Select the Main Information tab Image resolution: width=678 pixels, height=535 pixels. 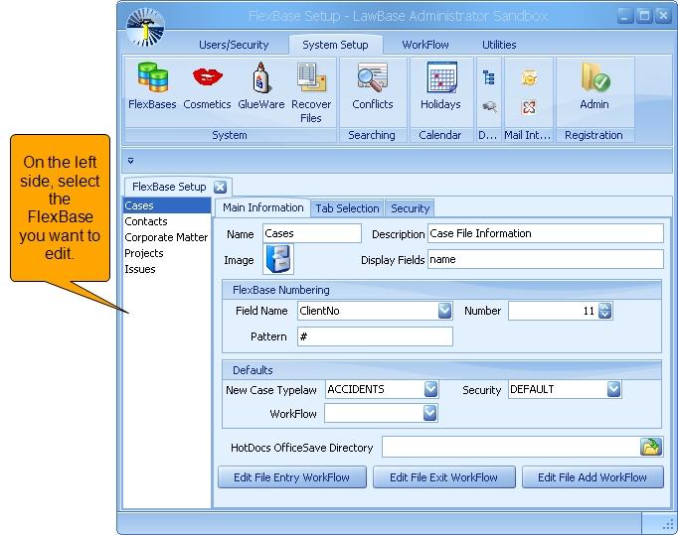[x=262, y=207]
